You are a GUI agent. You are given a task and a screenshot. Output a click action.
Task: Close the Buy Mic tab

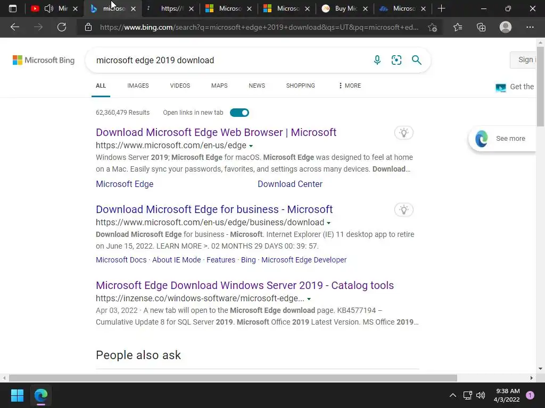[365, 9]
